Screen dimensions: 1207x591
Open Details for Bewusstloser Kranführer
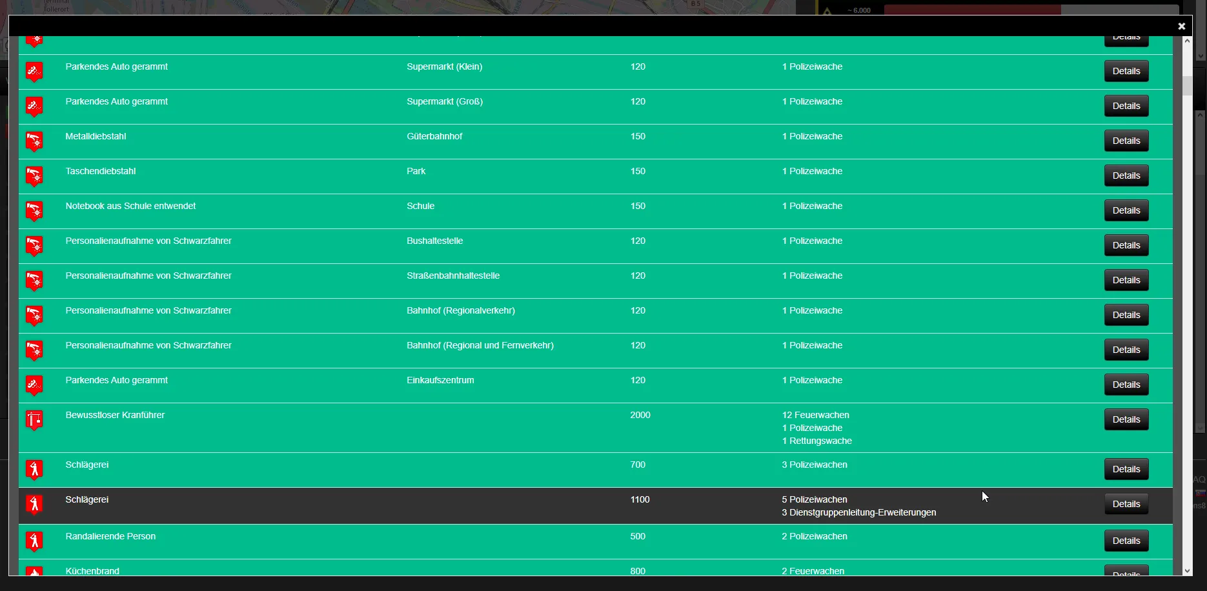1126,419
